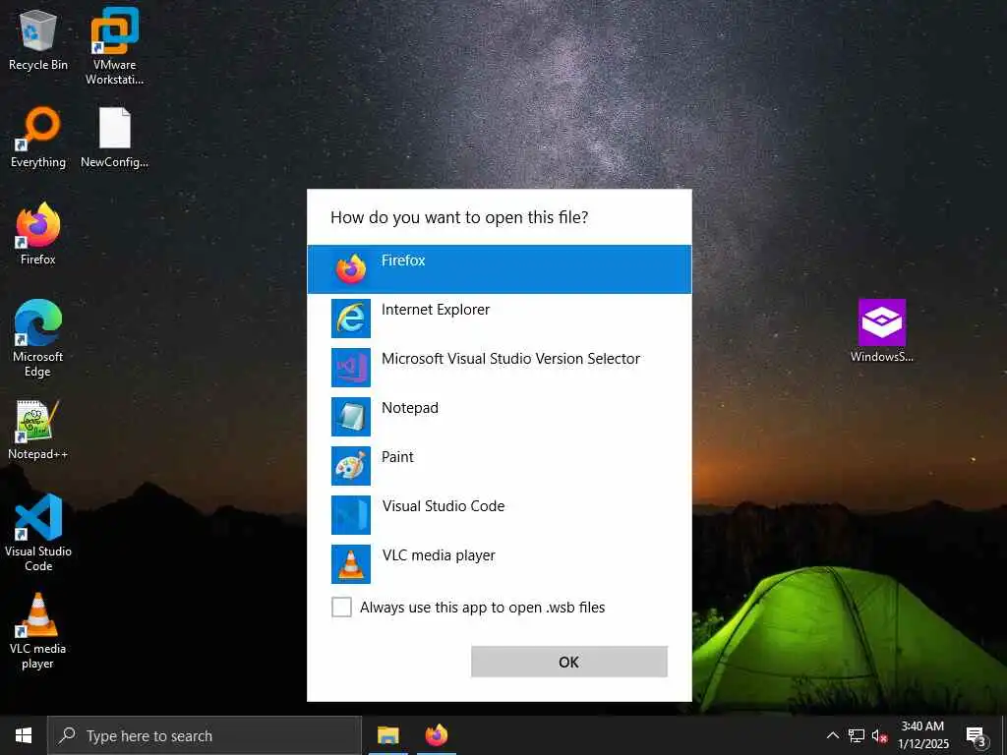Screen dimensions: 1007x755
Task: Choose Visual Studio Code in open-with list
Action: (x=499, y=515)
